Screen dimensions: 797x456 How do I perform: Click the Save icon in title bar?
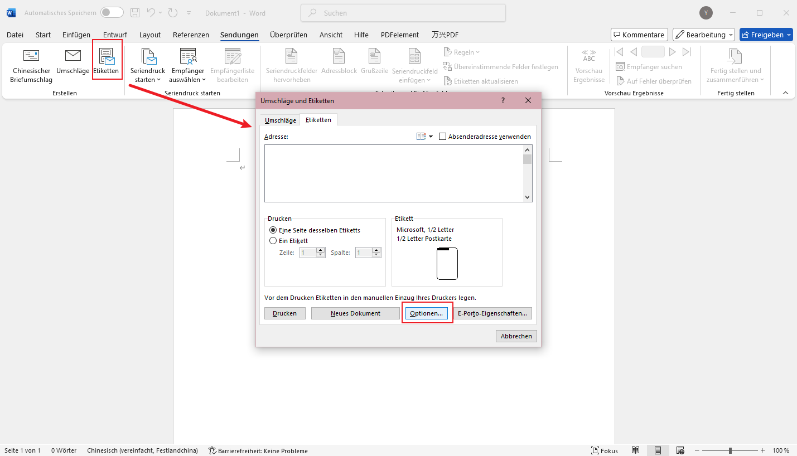pyautogui.click(x=134, y=12)
